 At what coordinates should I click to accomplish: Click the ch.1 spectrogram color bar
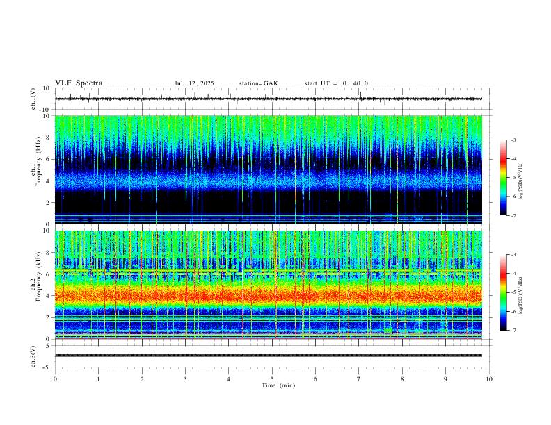503,178
